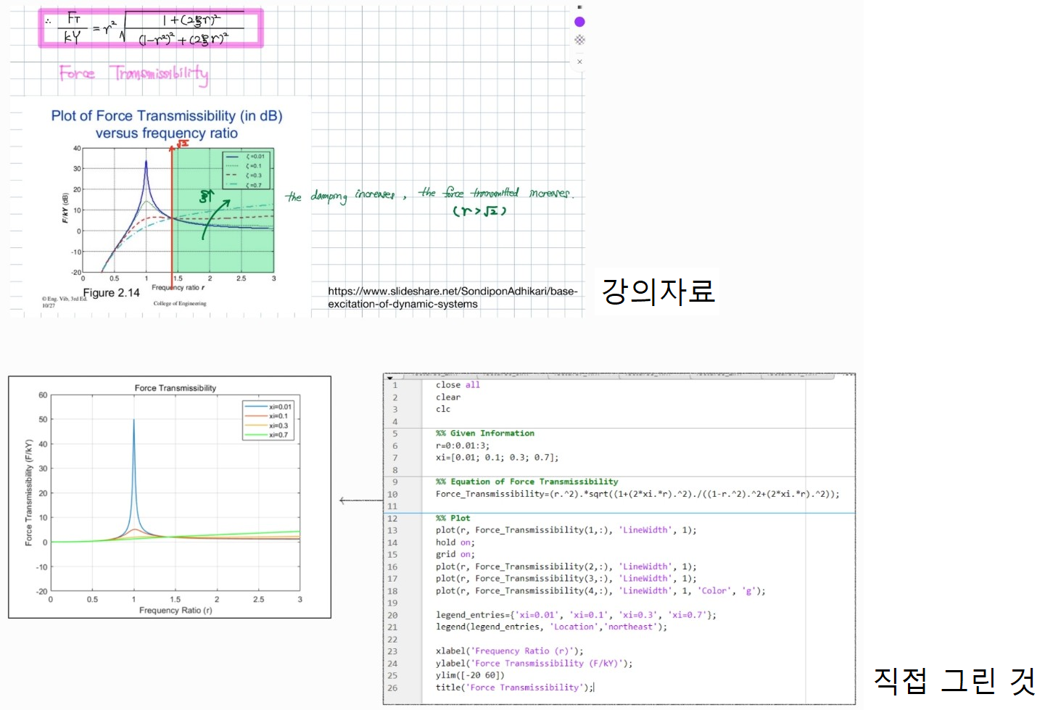
Task: Select the purple pen color circle
Action: click(579, 22)
